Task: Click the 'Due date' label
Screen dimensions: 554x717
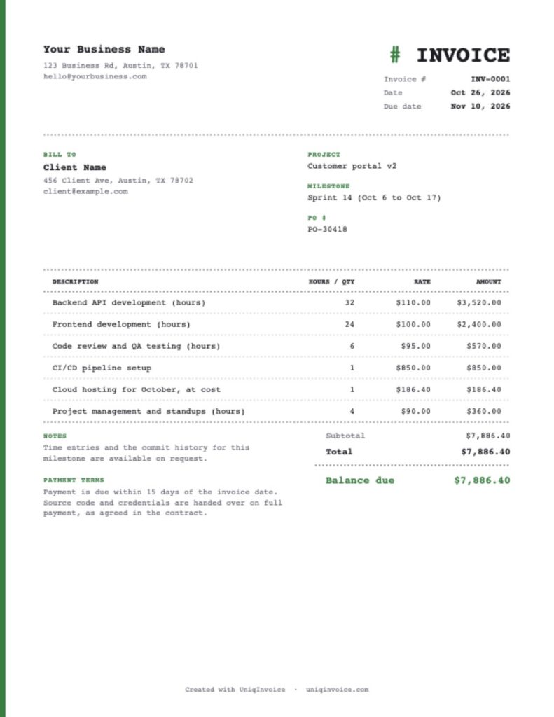Action: coord(402,106)
